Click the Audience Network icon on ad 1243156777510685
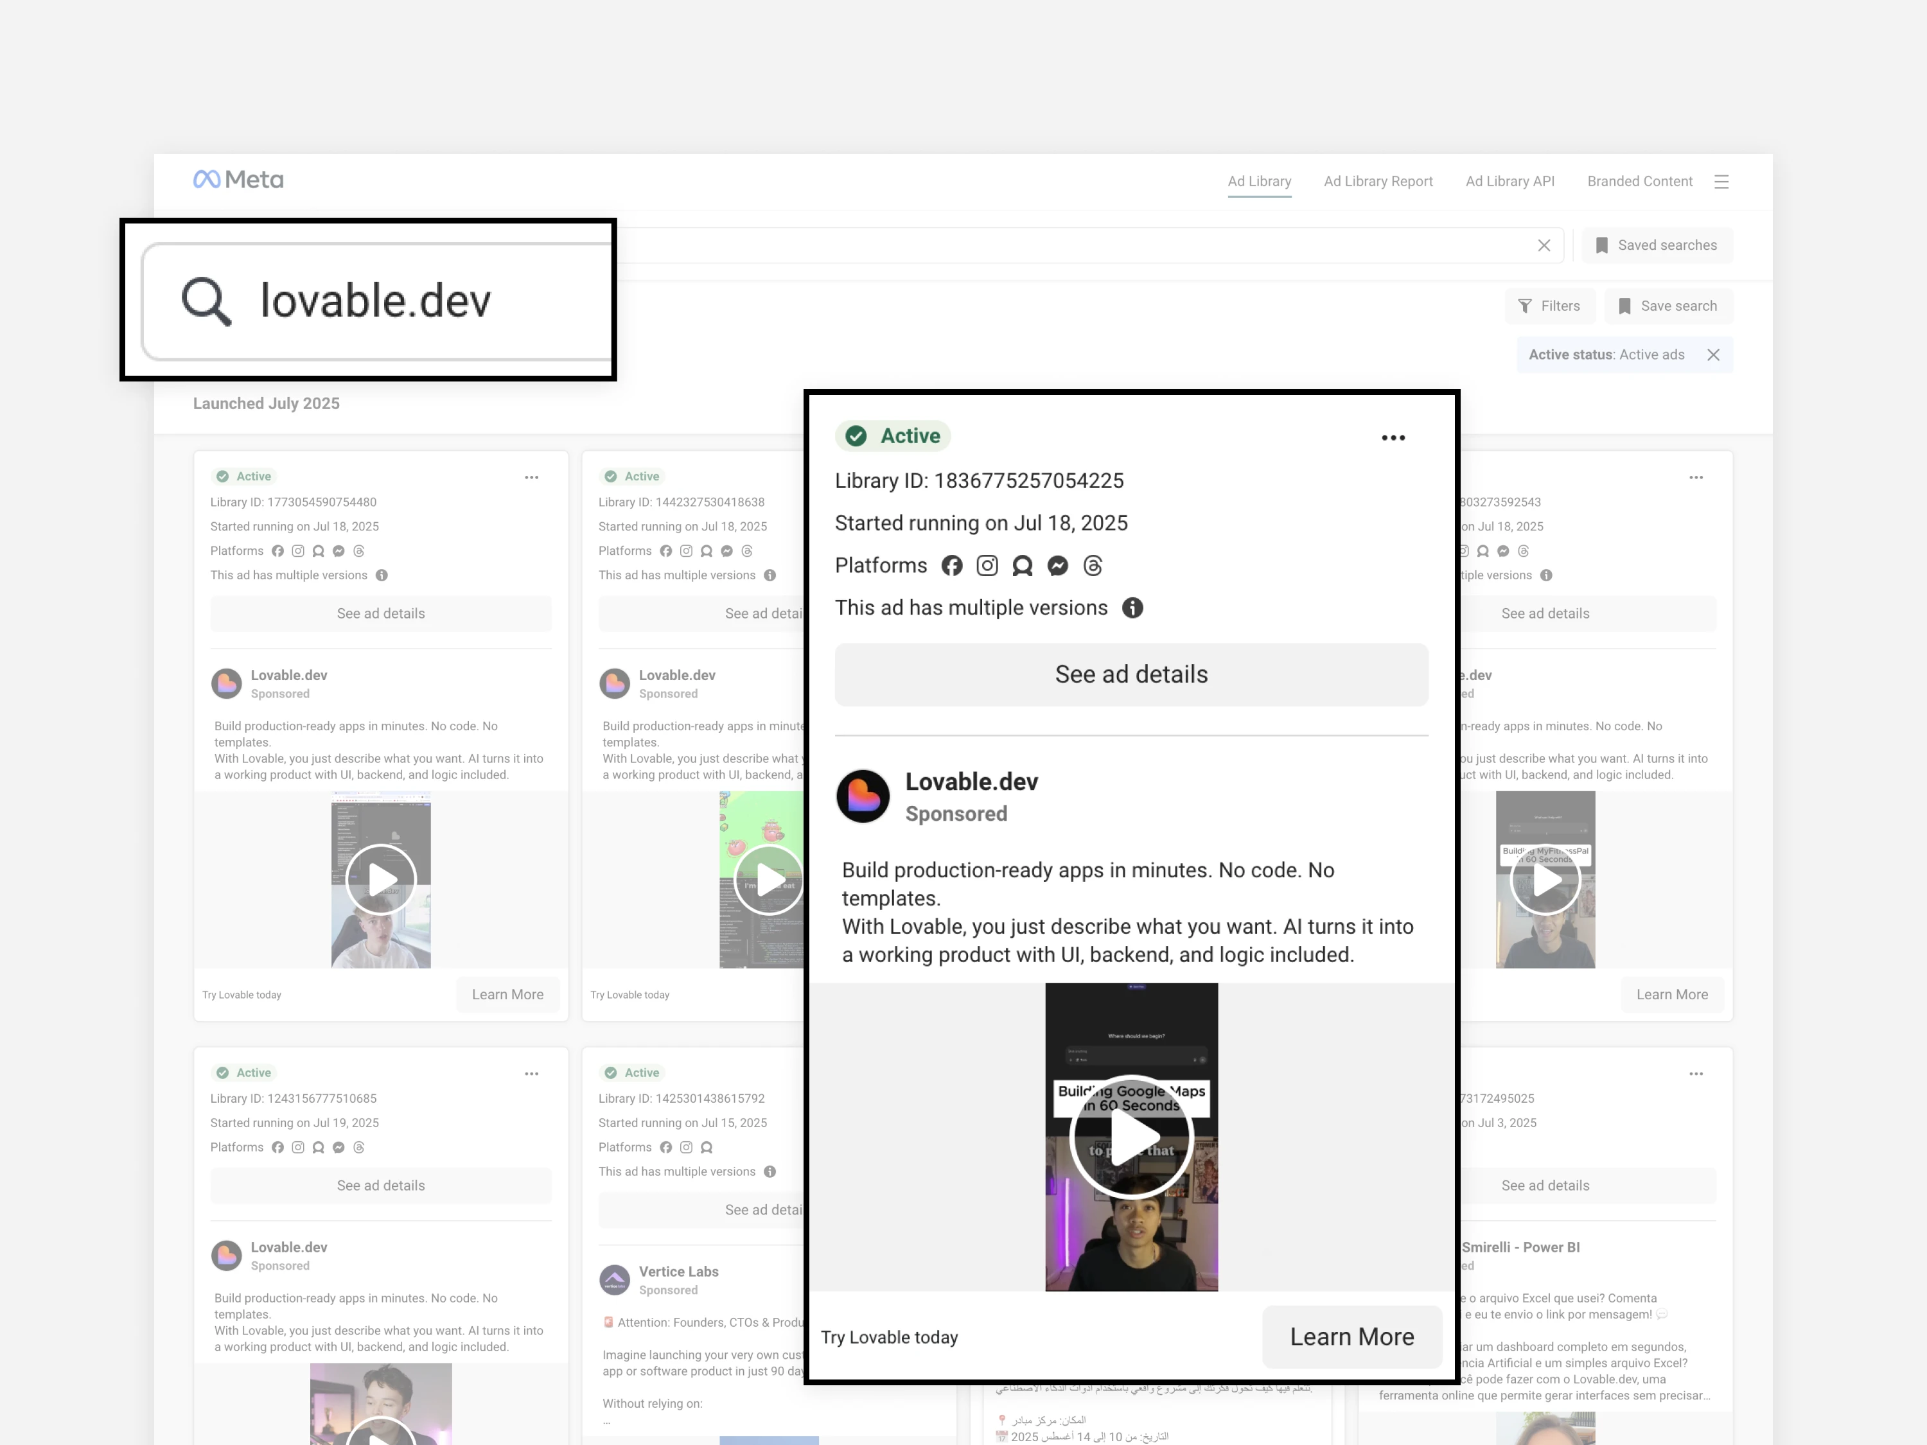The image size is (1927, 1445). click(x=318, y=1147)
